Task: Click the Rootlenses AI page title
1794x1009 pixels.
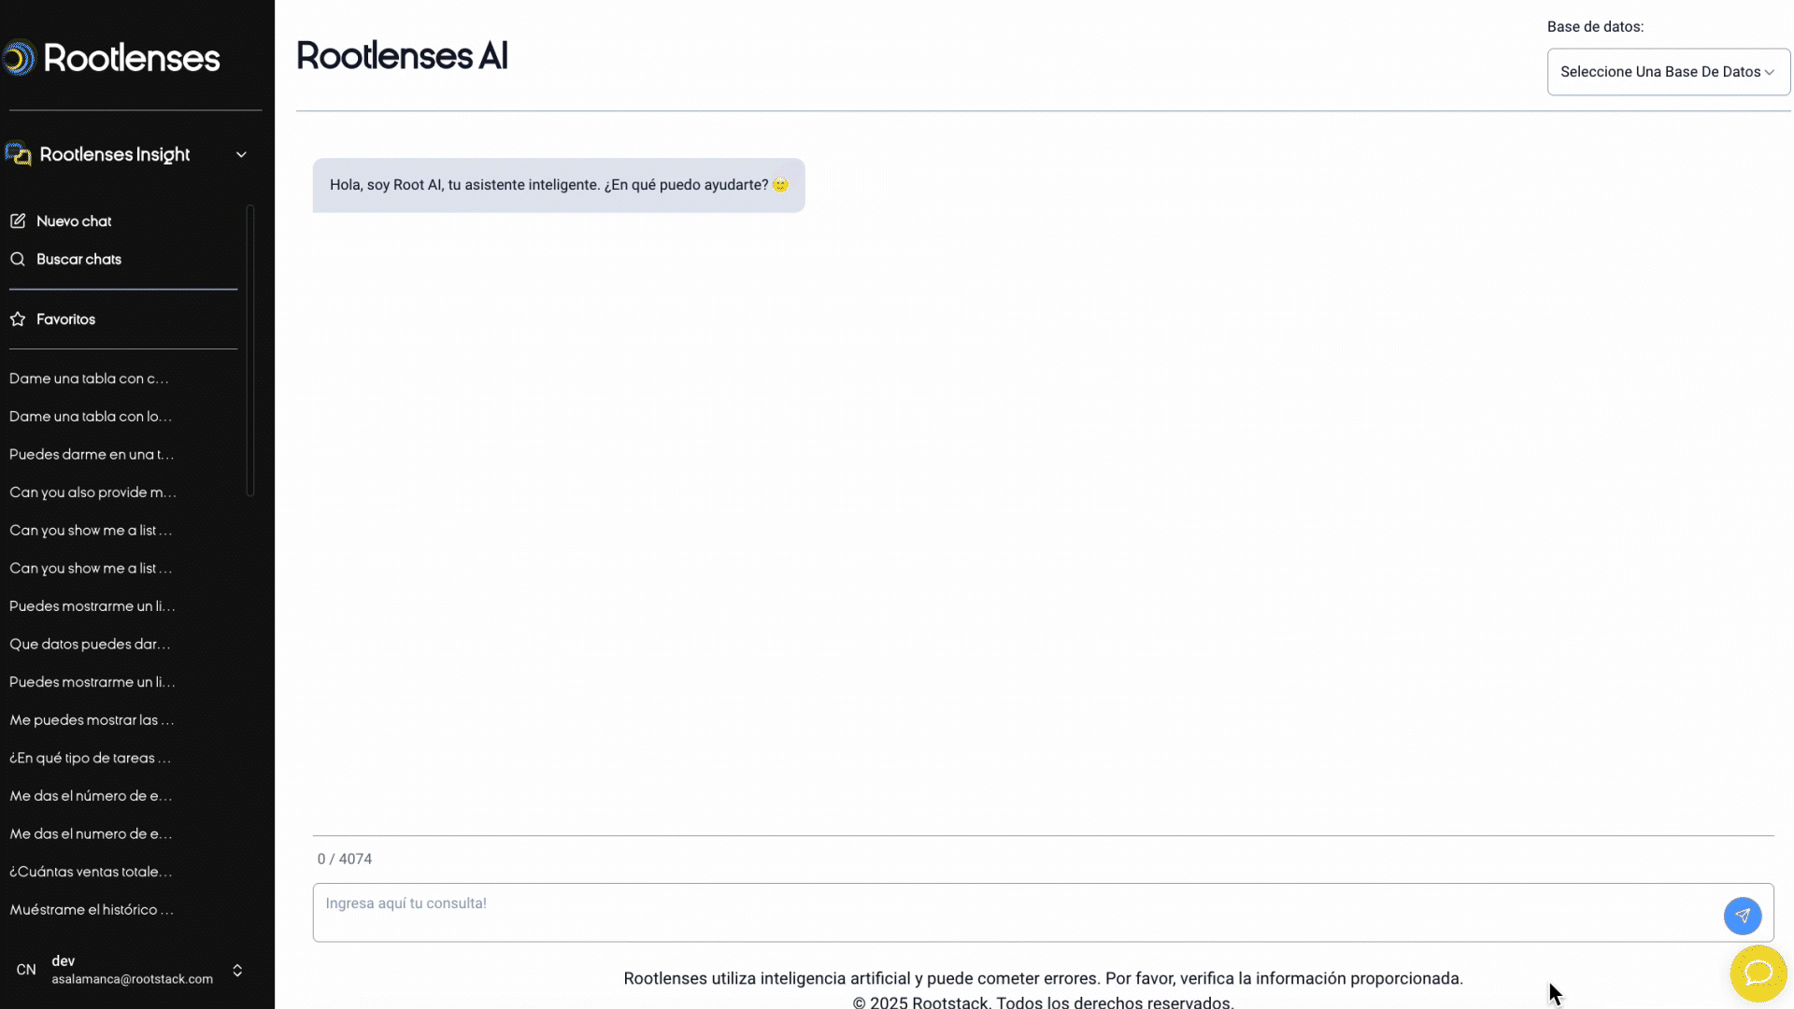Action: coord(402,56)
